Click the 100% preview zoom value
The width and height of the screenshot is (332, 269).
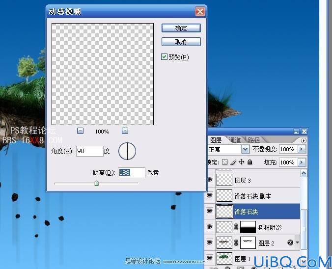pyautogui.click(x=102, y=132)
